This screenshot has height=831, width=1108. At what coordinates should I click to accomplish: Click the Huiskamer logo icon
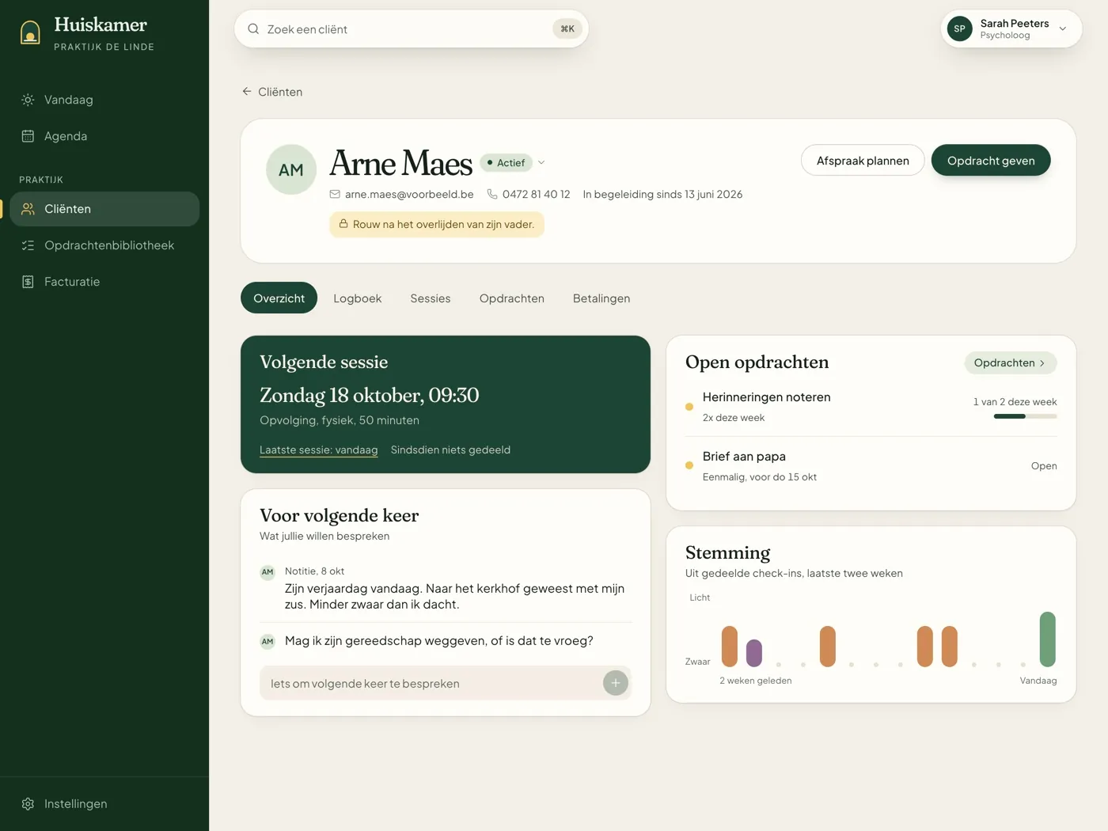point(30,32)
